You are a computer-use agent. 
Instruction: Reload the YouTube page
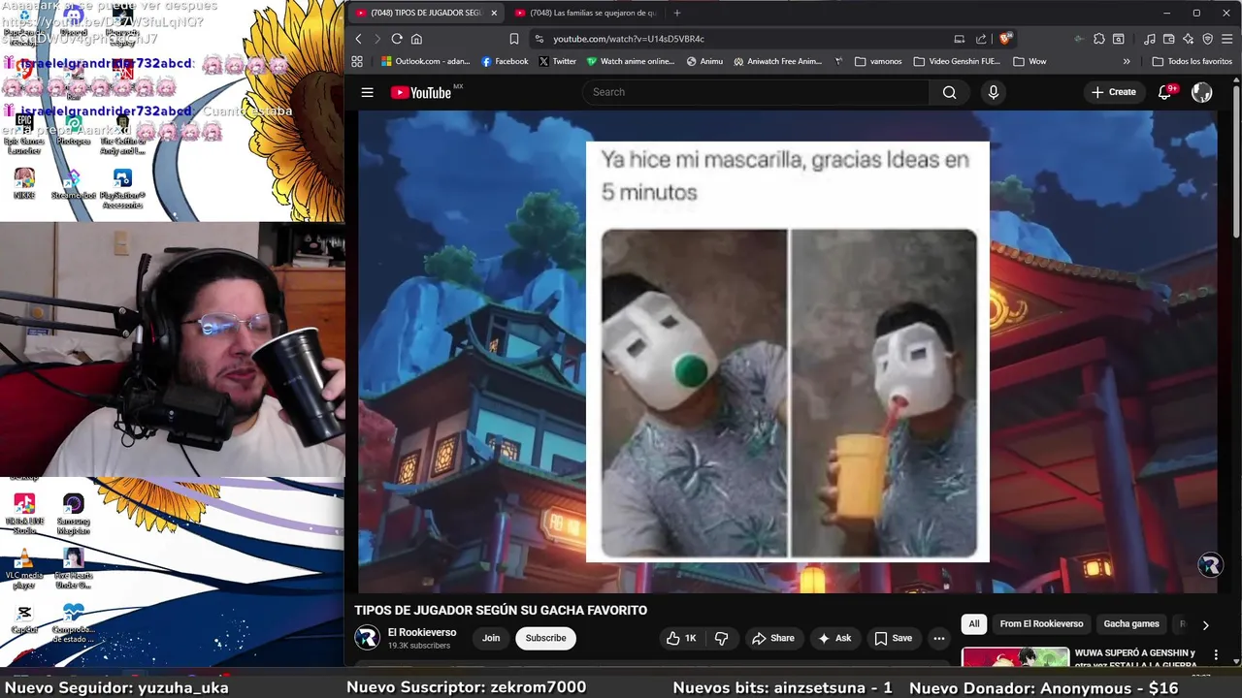pyautogui.click(x=397, y=39)
